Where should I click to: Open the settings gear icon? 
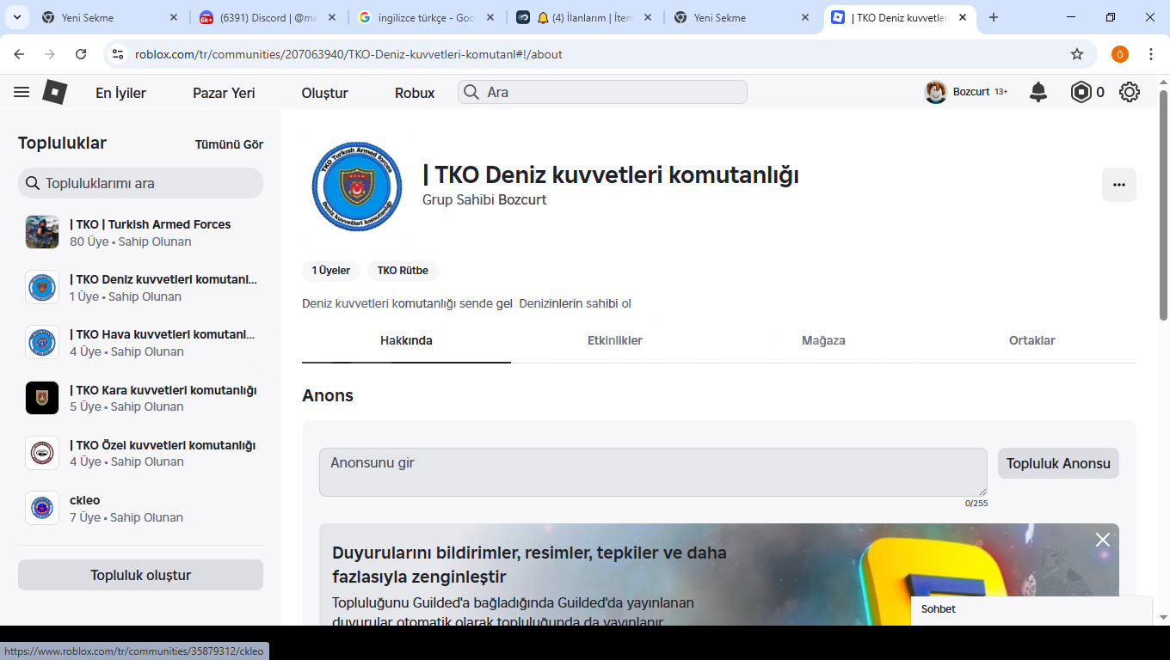1129,92
